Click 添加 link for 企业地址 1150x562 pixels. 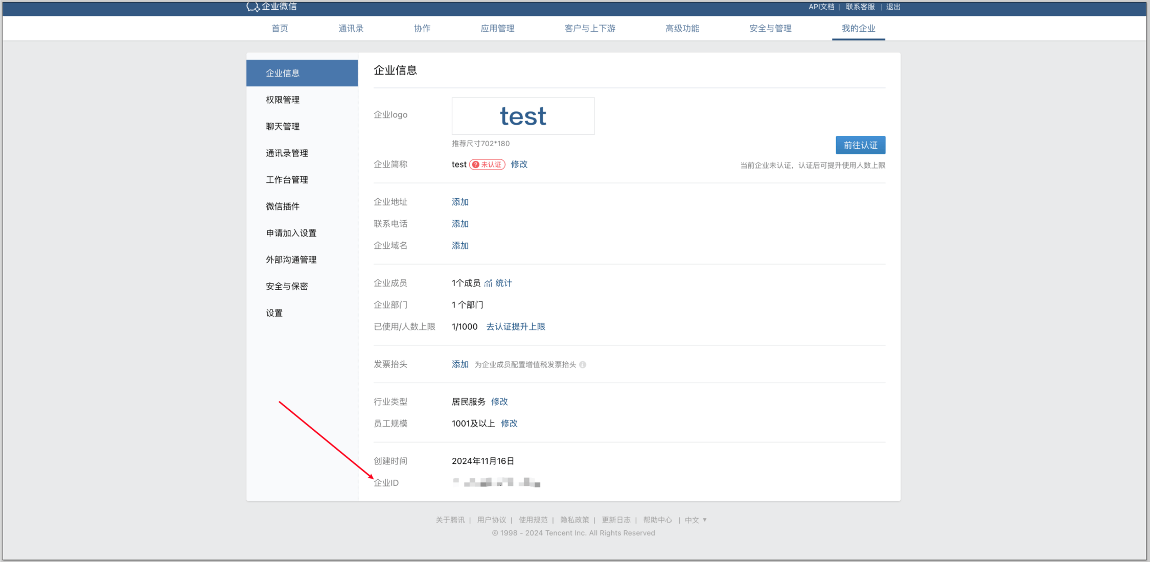(460, 202)
